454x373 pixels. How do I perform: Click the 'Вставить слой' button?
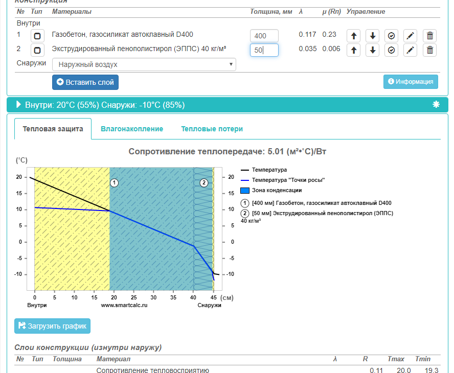pos(85,82)
